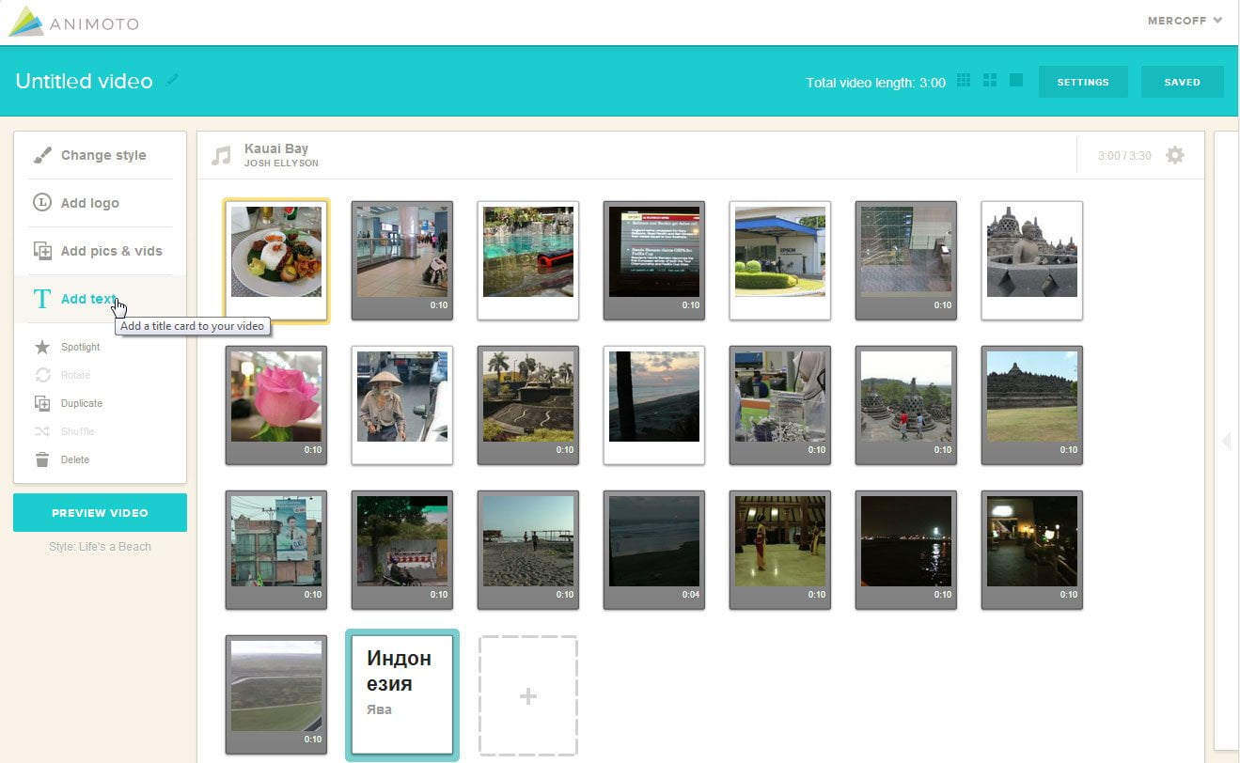Switch to medium thumbnail grid view
Viewport: 1240px width, 763px height.
coord(990,81)
